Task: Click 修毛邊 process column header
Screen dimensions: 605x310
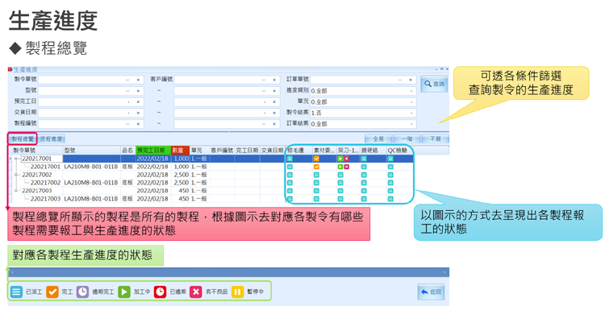Action: coord(299,151)
